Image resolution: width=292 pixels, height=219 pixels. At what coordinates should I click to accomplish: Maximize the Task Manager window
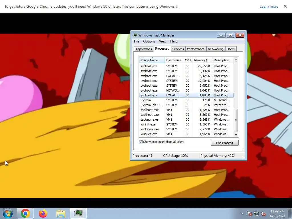[x=230, y=35]
